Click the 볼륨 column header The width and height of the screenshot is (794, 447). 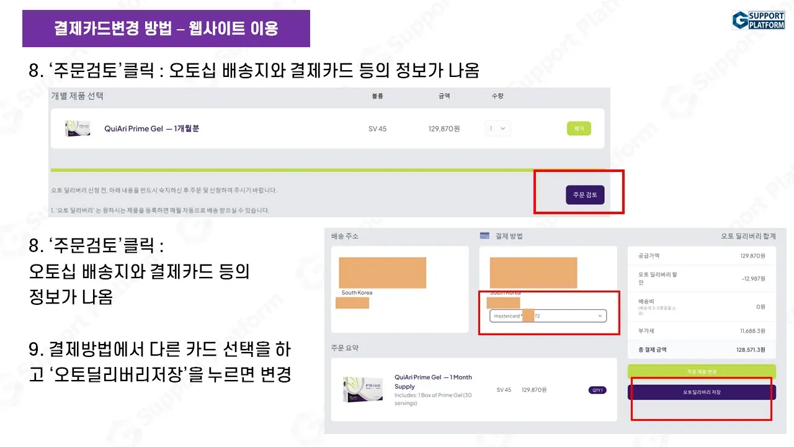pos(377,96)
